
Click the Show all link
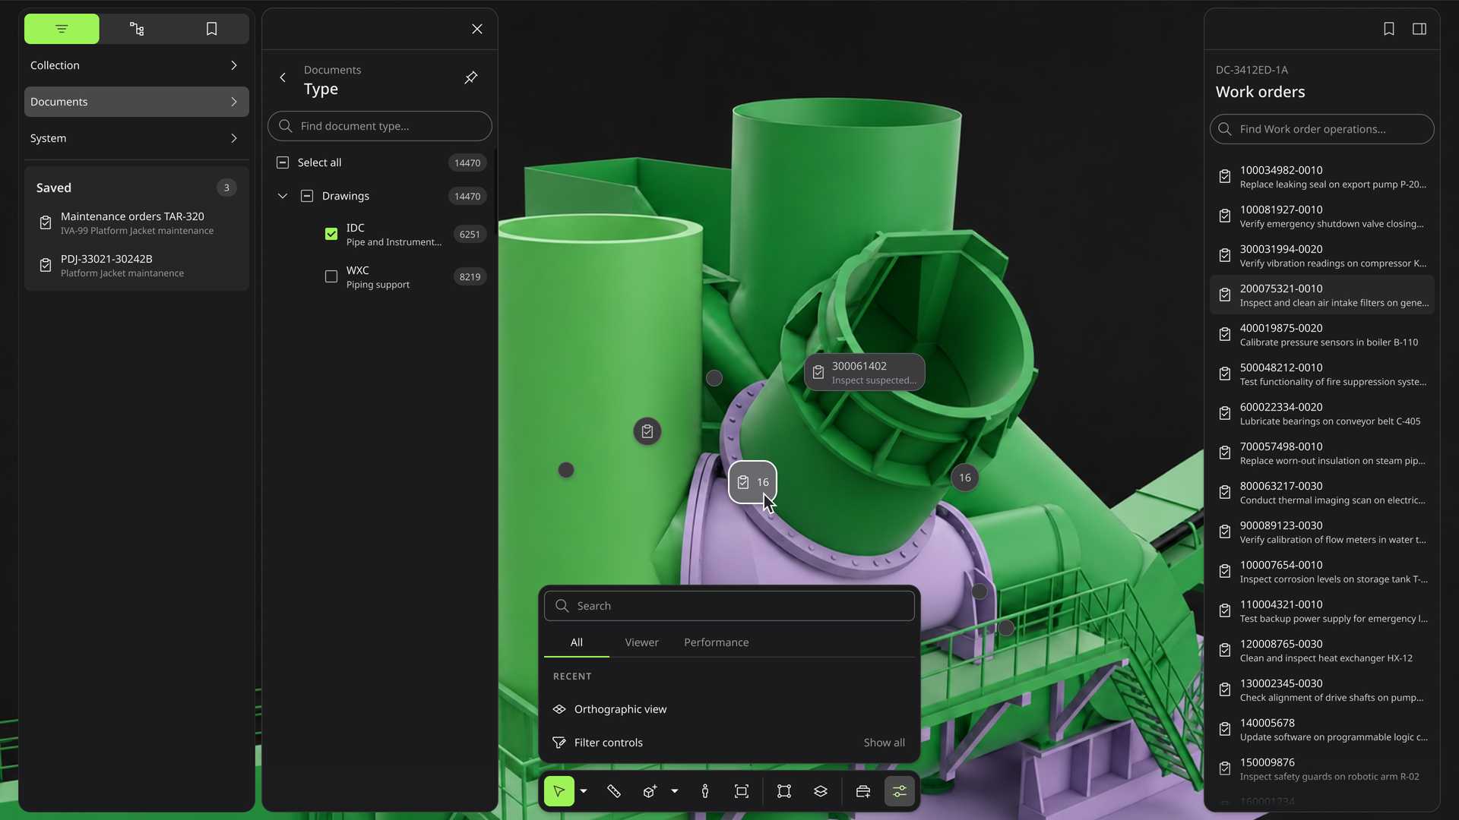click(884, 743)
